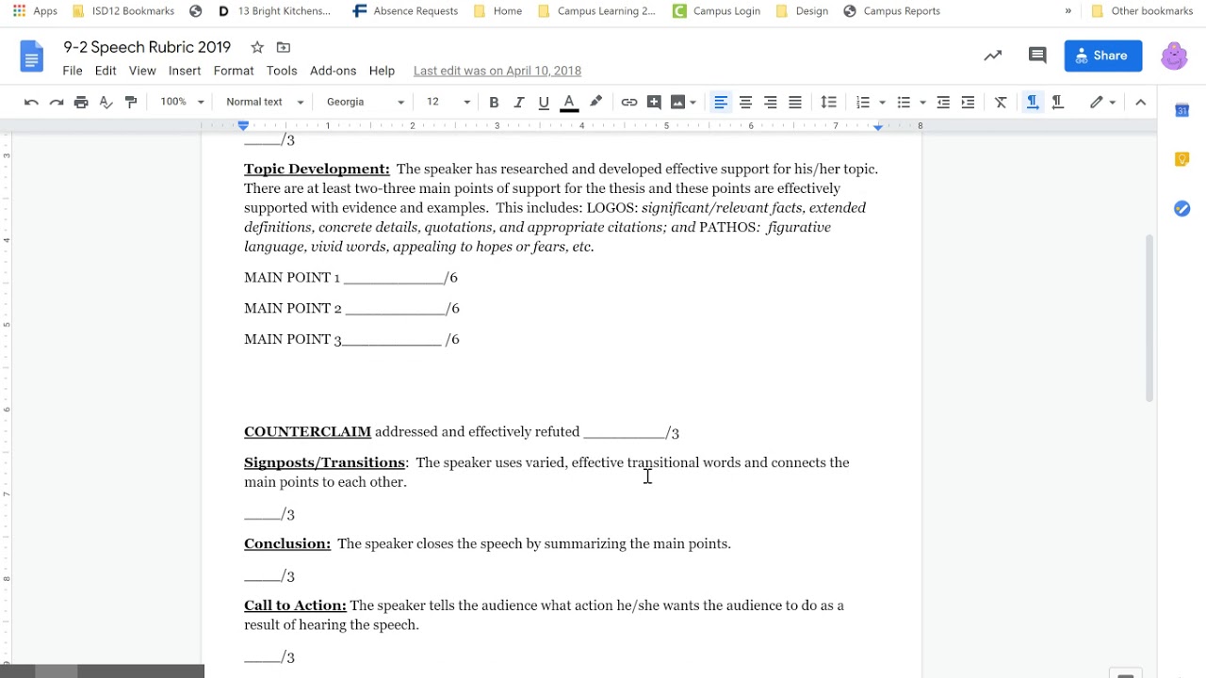Open the Normal text style dropdown
Image resolution: width=1206 pixels, height=678 pixels.
coord(265,102)
